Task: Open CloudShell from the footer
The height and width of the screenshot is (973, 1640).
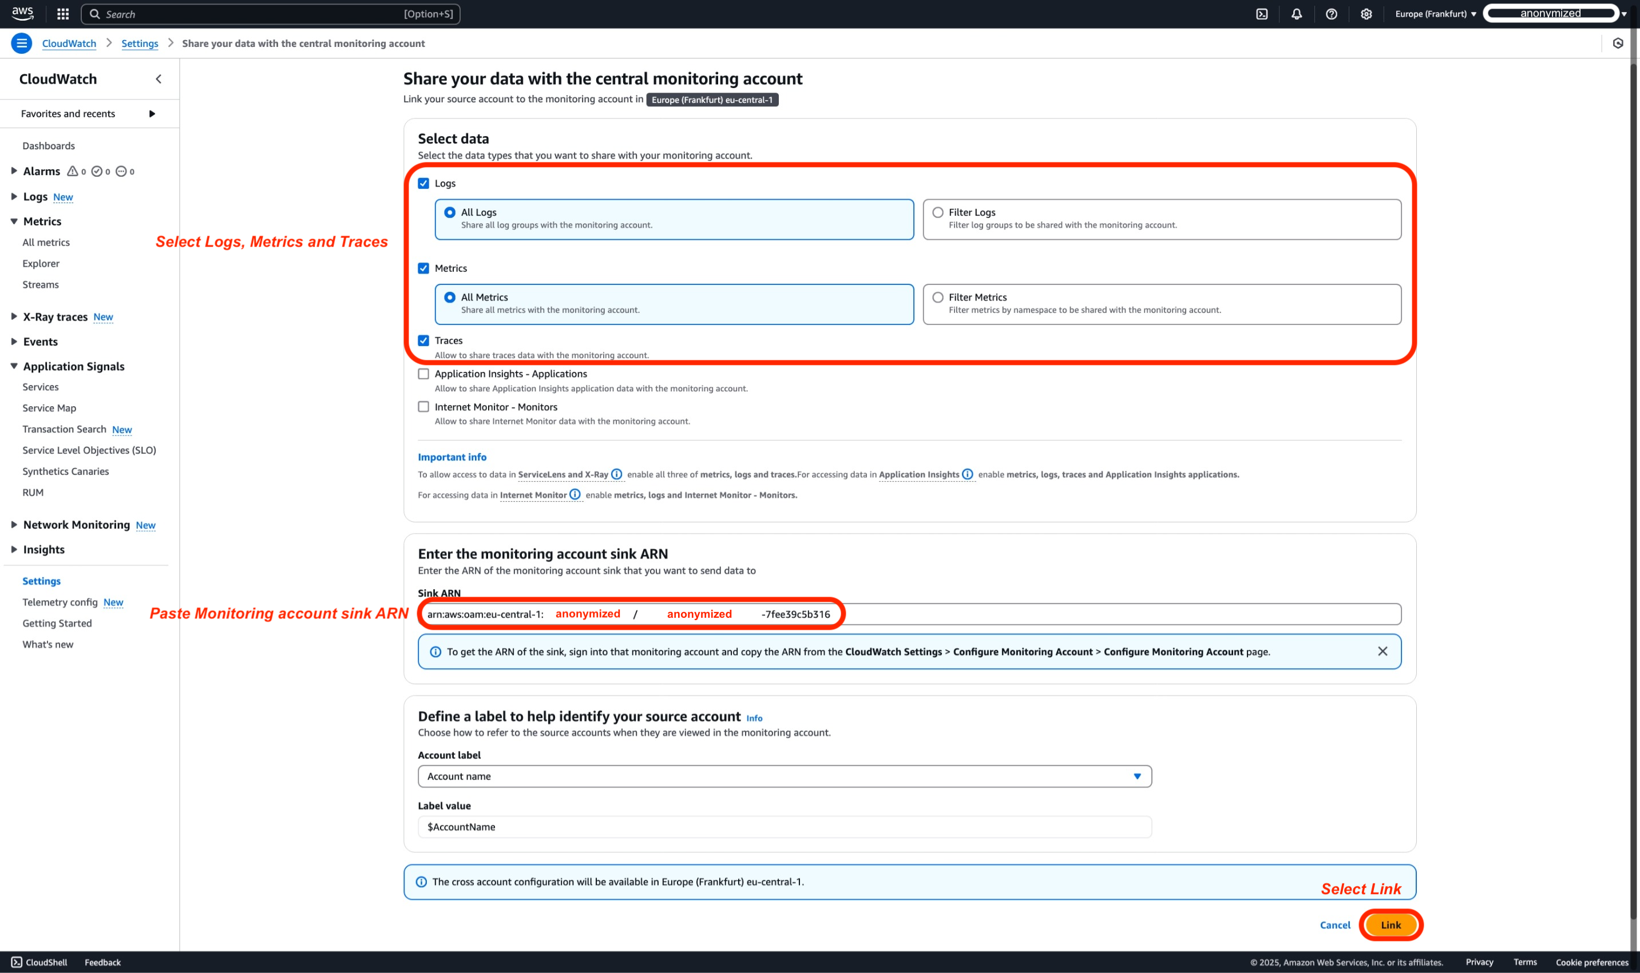Action: pyautogui.click(x=39, y=962)
